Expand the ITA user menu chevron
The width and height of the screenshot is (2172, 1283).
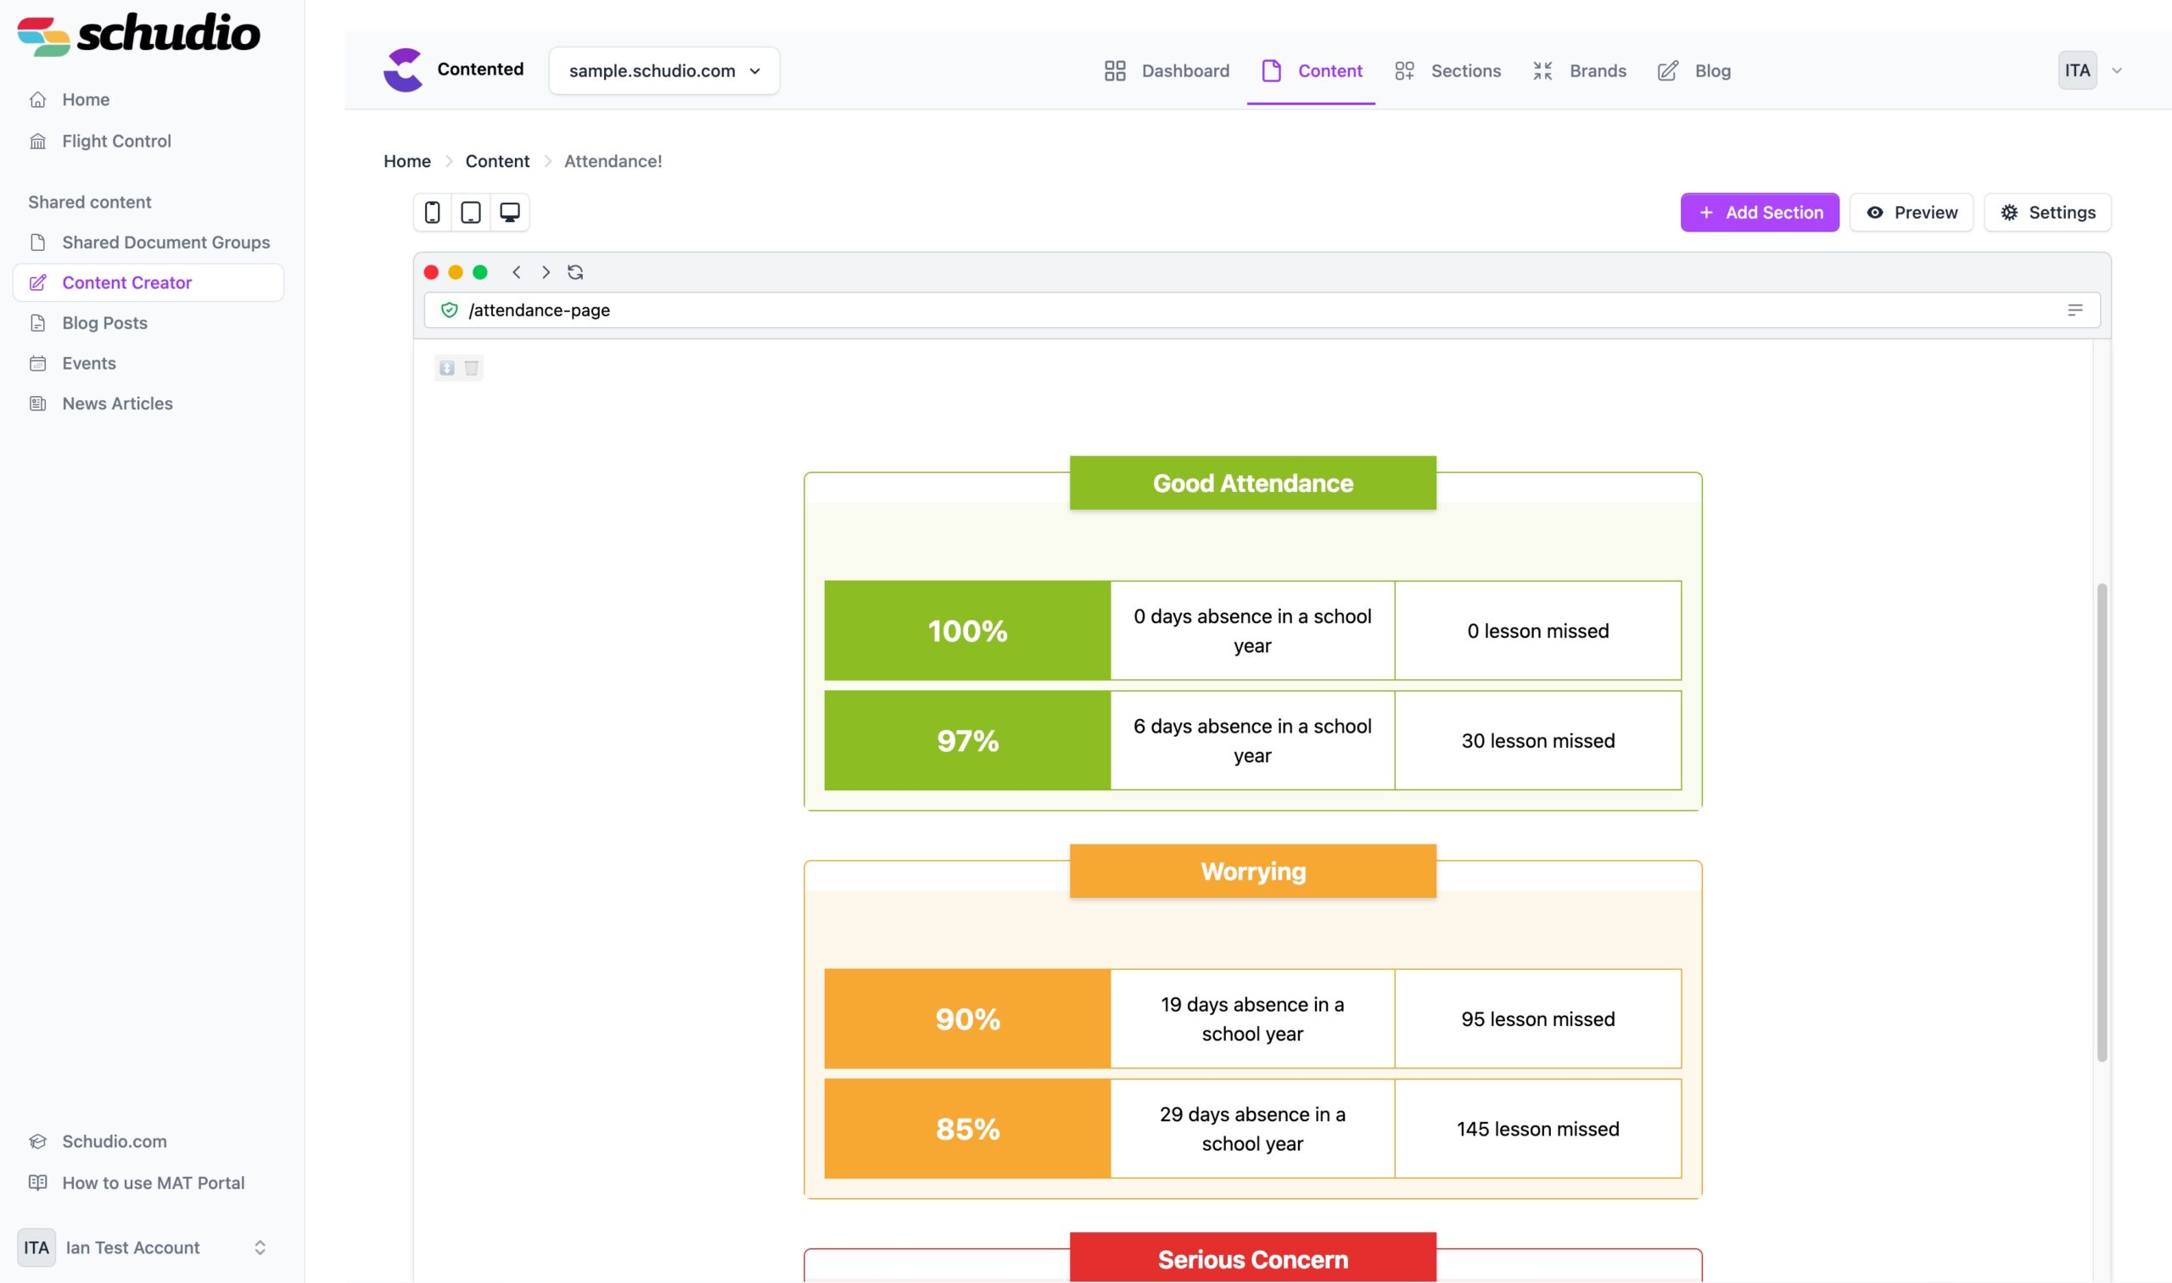[2117, 71]
